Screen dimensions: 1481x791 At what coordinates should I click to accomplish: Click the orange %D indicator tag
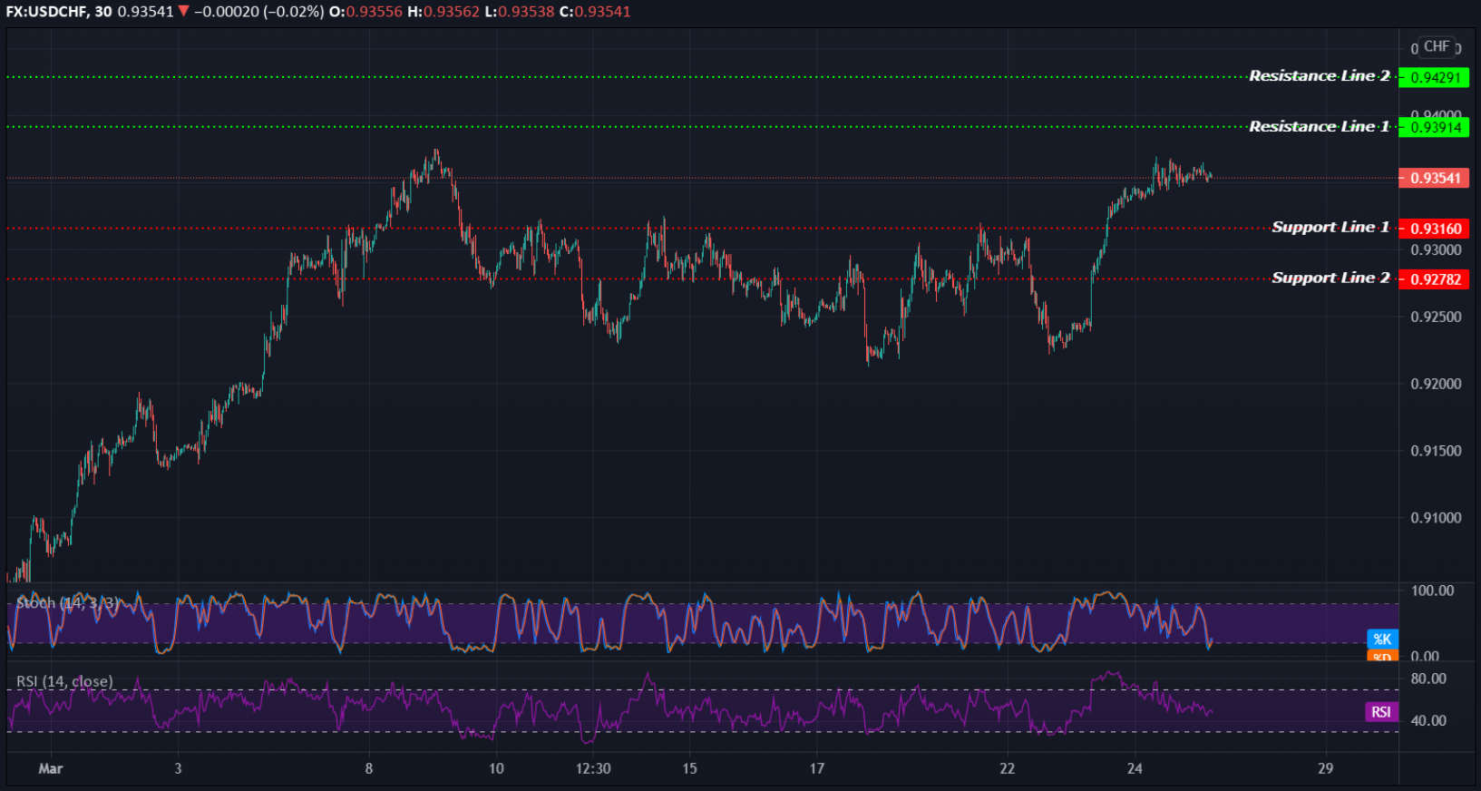(1382, 656)
